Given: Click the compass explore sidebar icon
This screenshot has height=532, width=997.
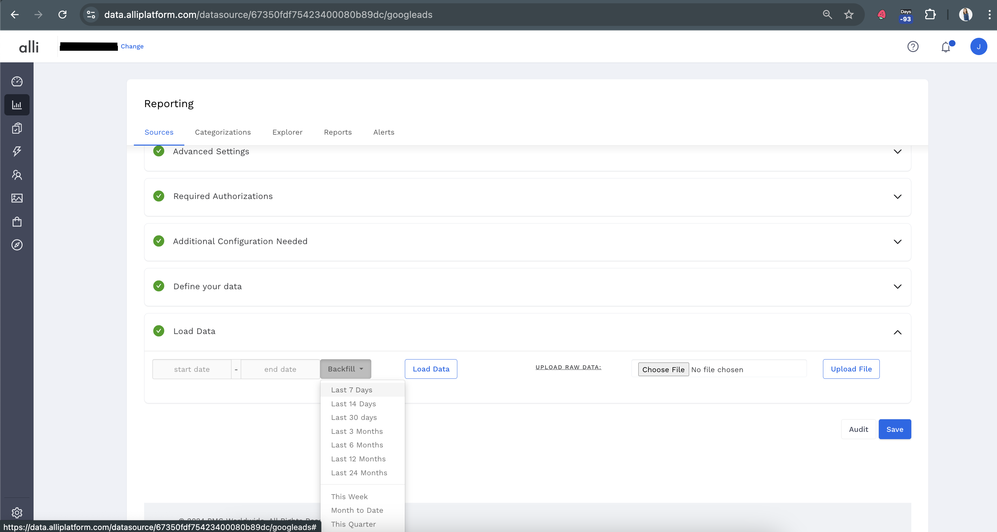Looking at the screenshot, I should coord(17,245).
